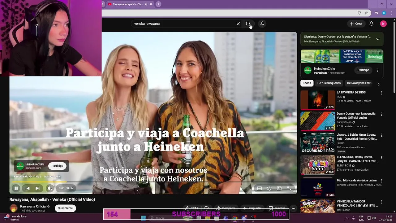This screenshot has height=223, width=396.
Task: Click the previous video button in the player
Action: pos(28,188)
